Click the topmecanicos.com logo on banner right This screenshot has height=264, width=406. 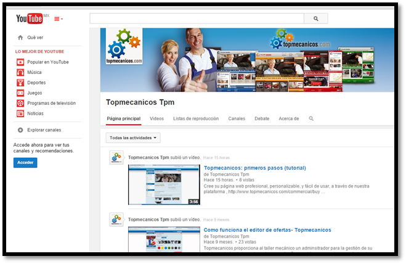(300, 39)
